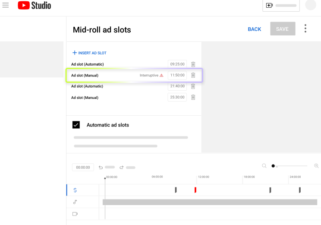Click INSERT AD SLOT
321x225 pixels.
pyautogui.click(x=89, y=53)
